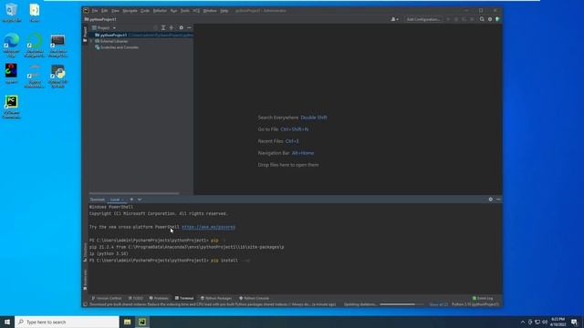Screen dimensions: 584x328
Task: Click the PyCharm Community desktop shortcut
Action: 12,108
